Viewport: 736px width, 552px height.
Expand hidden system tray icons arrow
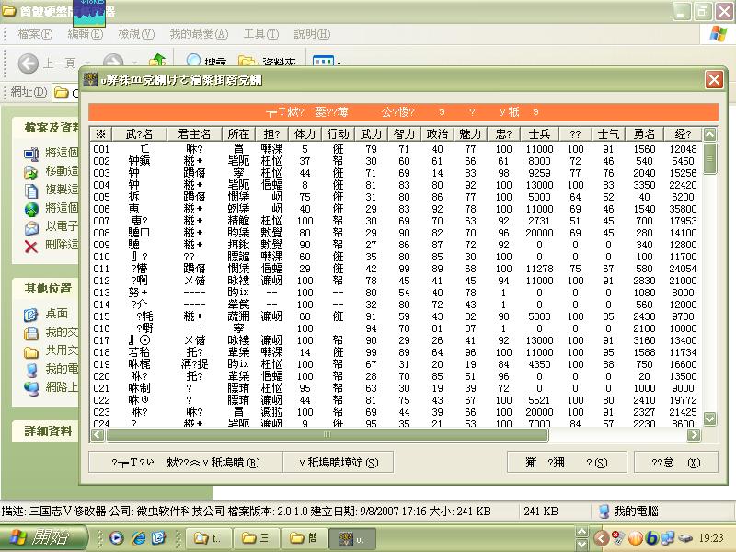point(602,538)
